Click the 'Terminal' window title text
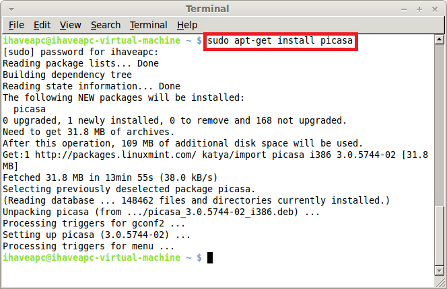 pyautogui.click(x=207, y=9)
